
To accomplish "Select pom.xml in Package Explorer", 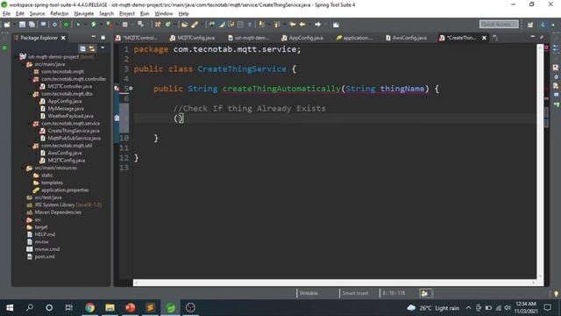I will point(45,256).
